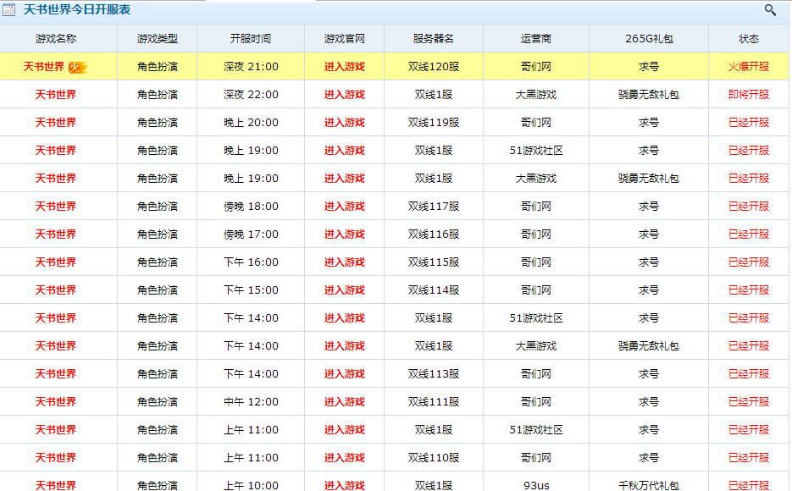Screen dimensions: 792x491
Task: Click 进入游戏 for the 深夜 22:00 row
Action: pyautogui.click(x=344, y=94)
